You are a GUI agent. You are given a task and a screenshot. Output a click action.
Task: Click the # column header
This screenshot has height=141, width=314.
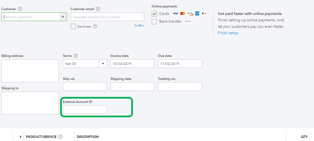pos(20,137)
